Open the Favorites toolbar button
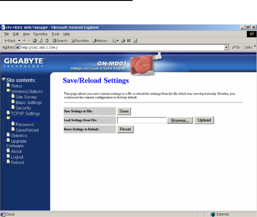Screen dimensions: 257x217 coord(80,41)
